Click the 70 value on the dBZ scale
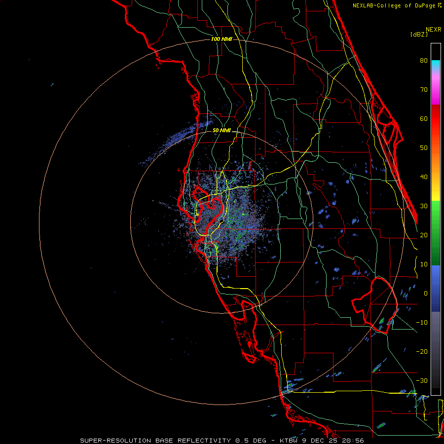444x444 pixels. pyautogui.click(x=424, y=89)
